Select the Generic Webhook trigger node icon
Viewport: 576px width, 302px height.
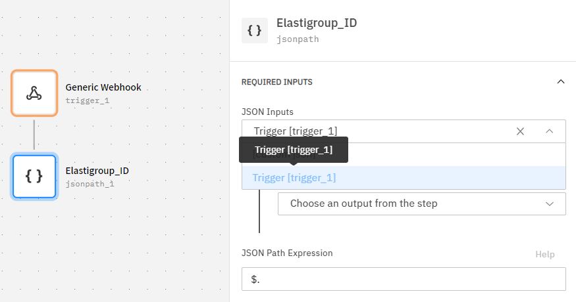coord(34,93)
